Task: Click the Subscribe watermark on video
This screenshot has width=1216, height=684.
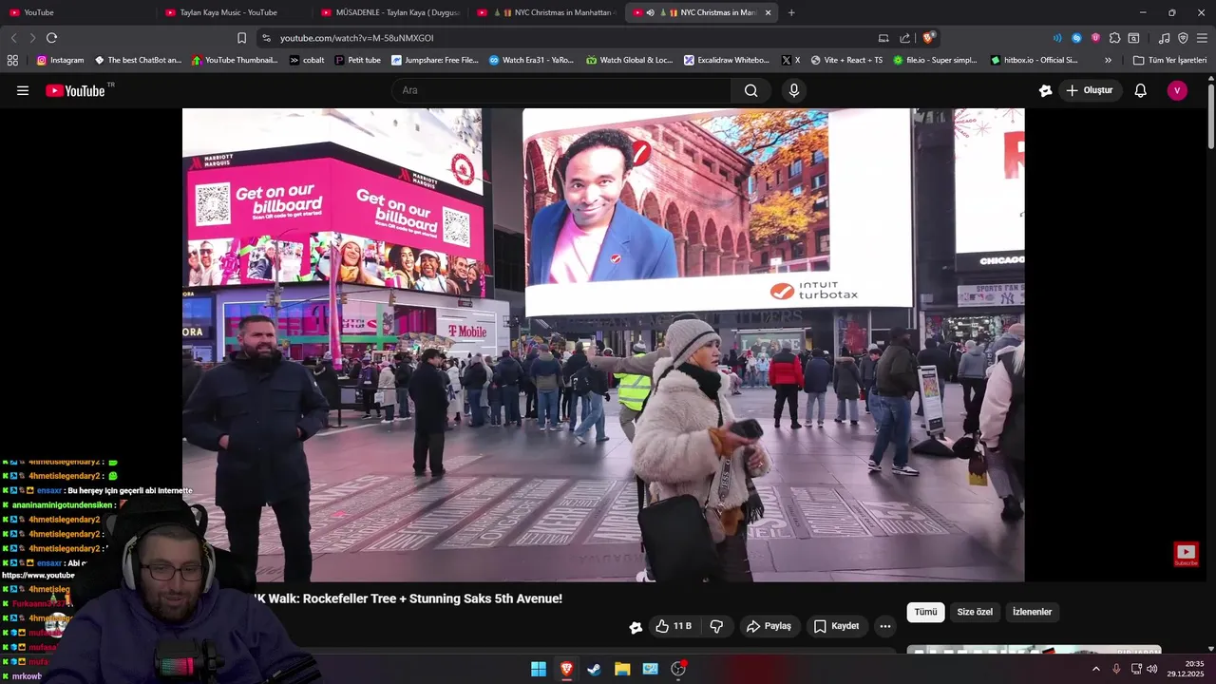Action: [x=1186, y=555]
